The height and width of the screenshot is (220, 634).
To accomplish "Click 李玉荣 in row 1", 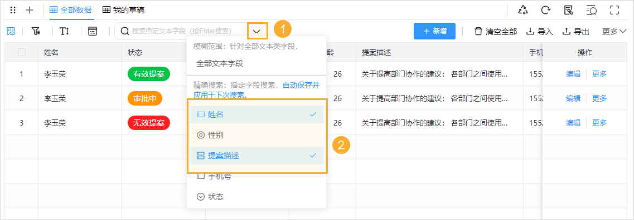I will click(x=55, y=74).
